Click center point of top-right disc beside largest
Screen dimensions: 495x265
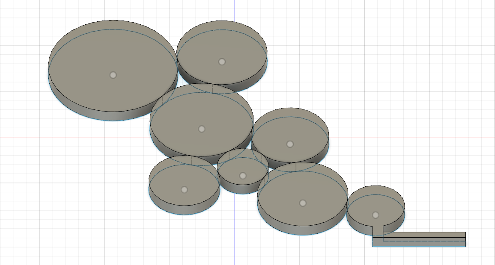tap(222, 62)
